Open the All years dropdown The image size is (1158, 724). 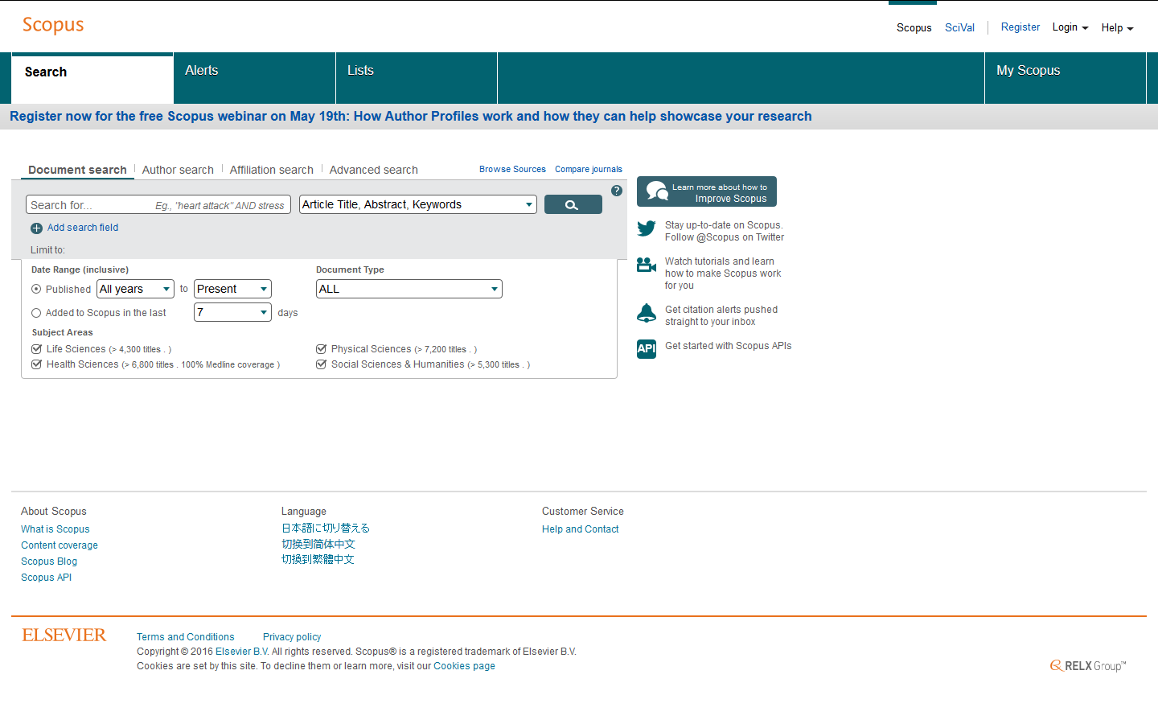(x=136, y=289)
